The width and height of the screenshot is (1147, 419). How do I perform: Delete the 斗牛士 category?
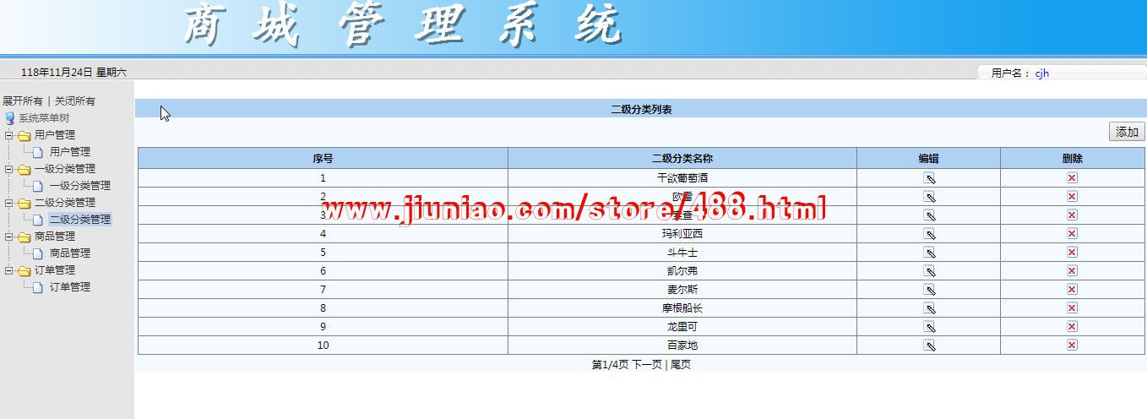click(x=1072, y=252)
